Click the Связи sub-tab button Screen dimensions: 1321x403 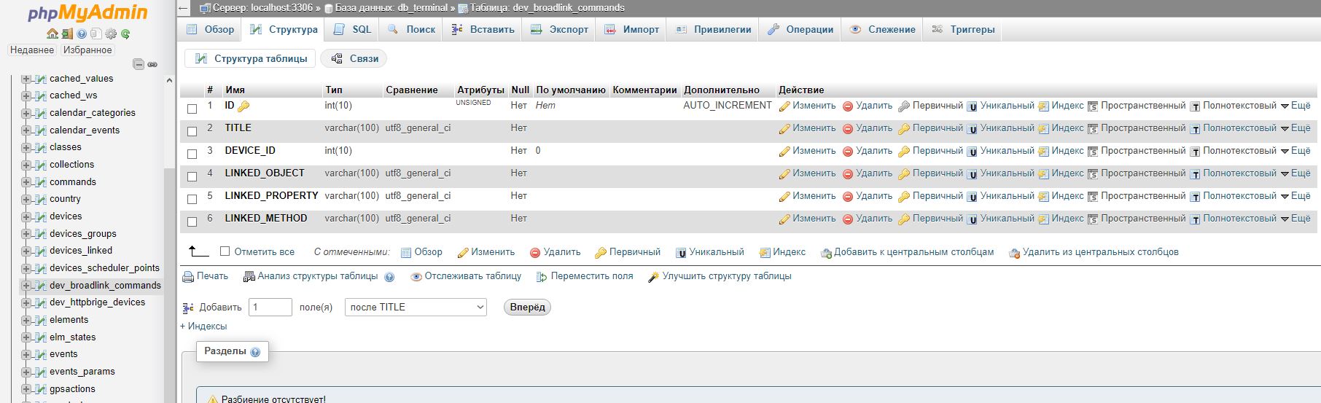[354, 59]
